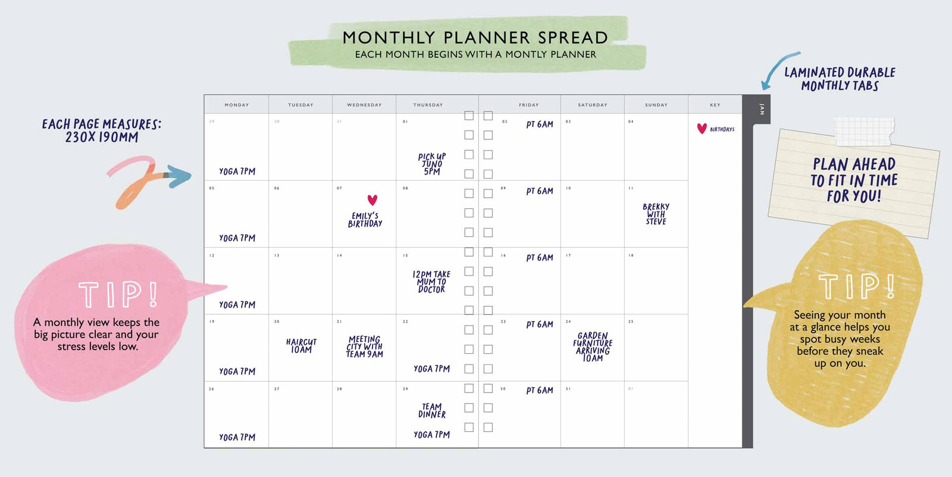Click the 12PM Take Mum to Doctor cell
Image resolution: width=952 pixels, height=477 pixels.
coord(431,282)
